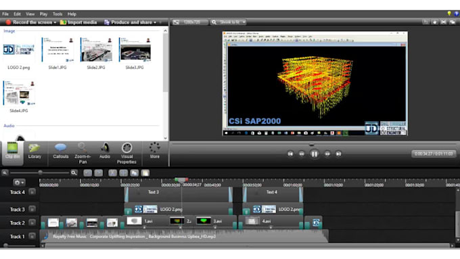Adjust the timeline zoom slider handle
Viewport: 460px width, 259px height.
tap(40, 172)
